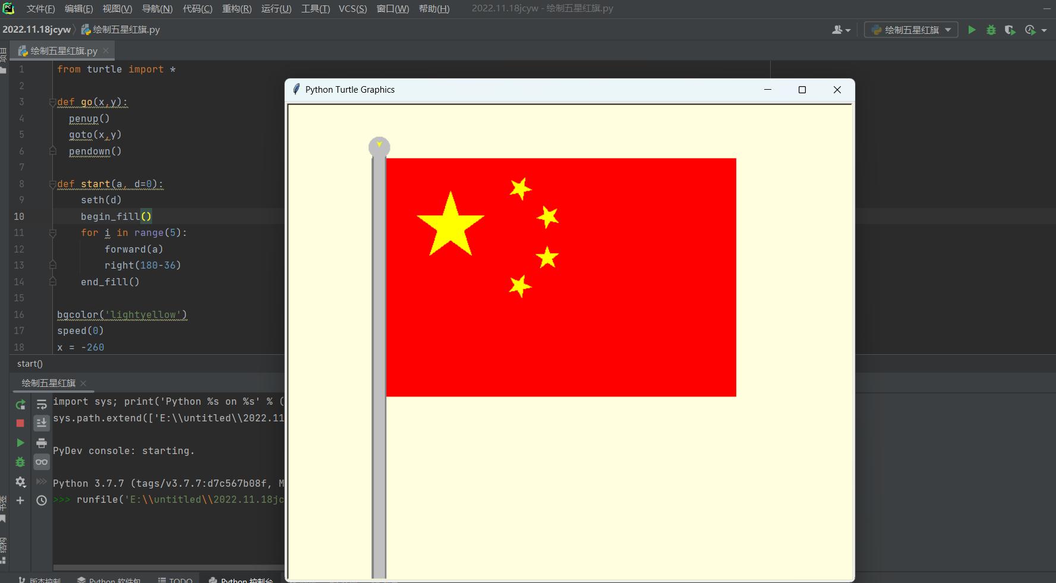Run with coverage using shield icon

[x=1010, y=30]
